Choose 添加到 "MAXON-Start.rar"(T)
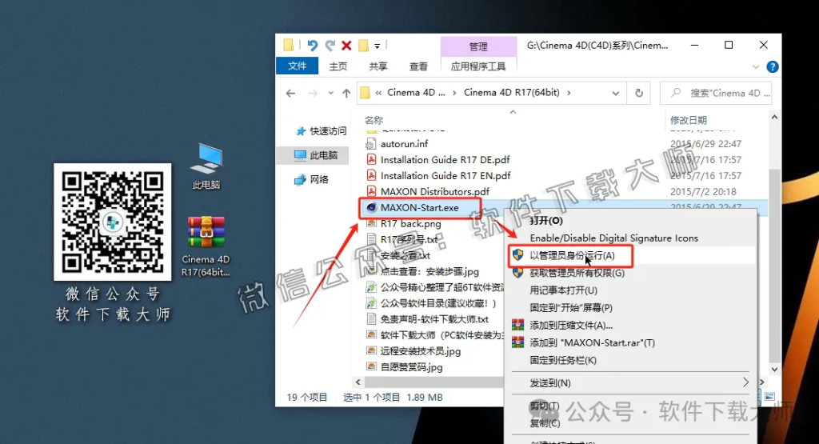 click(592, 342)
